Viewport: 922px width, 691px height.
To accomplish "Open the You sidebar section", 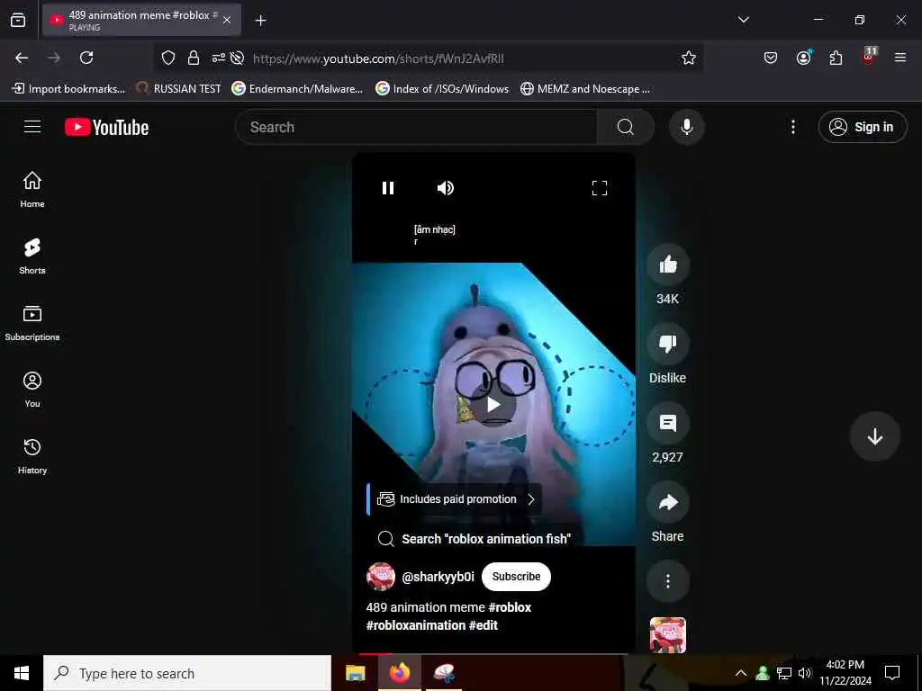I will 32,390.
